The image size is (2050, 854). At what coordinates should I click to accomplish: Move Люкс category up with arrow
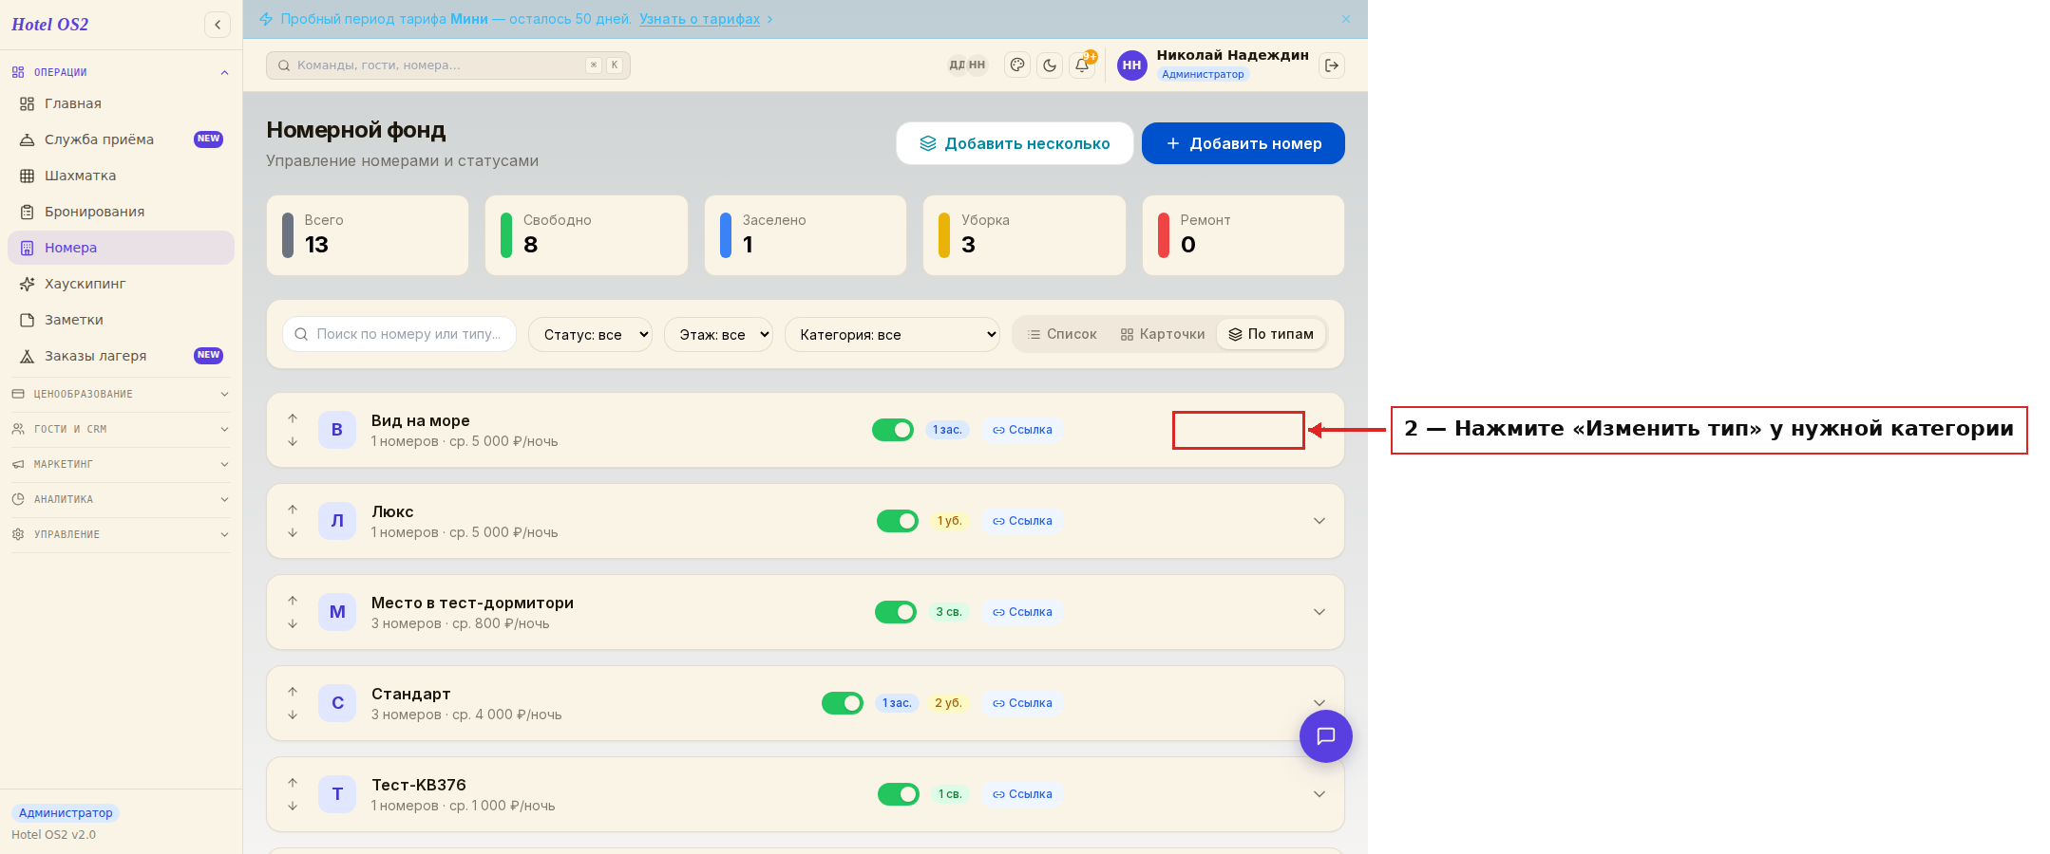(293, 510)
